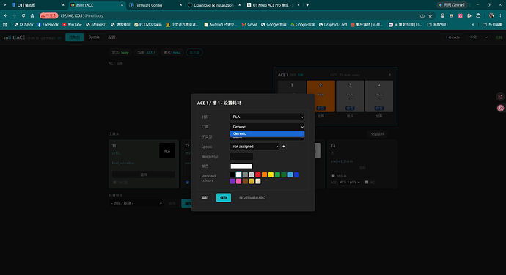Image resolution: width=506 pixels, height=275 pixels.
Task: Pick the gold standard colour swatch
Action: click(252, 181)
